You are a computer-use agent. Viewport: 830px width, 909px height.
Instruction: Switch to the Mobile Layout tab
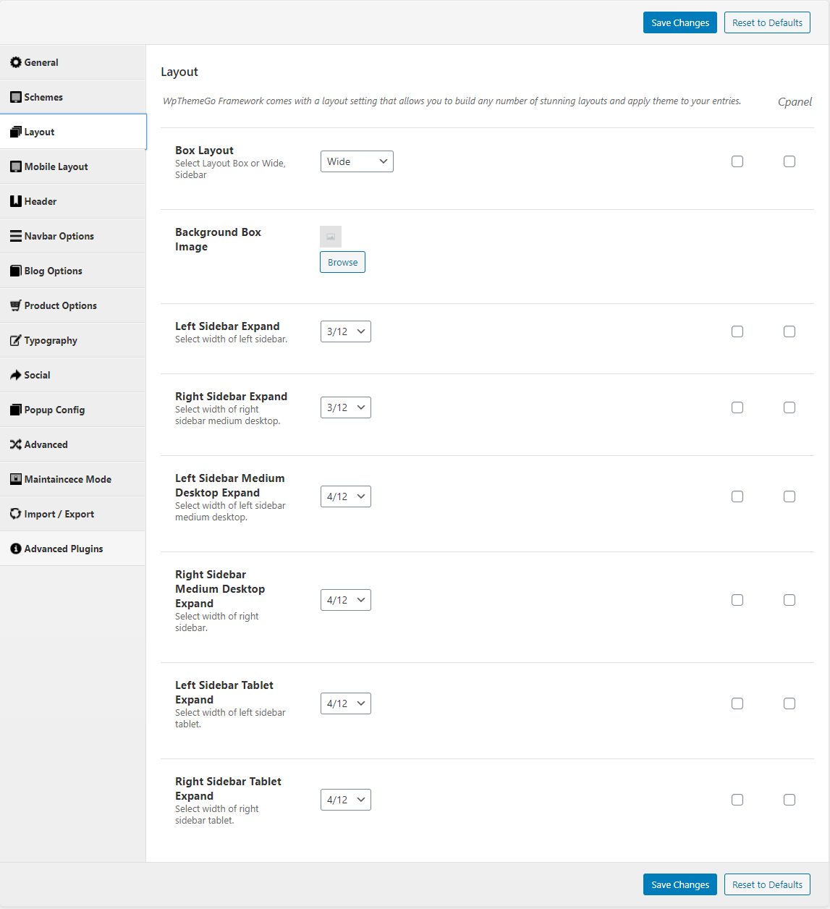[x=73, y=166]
